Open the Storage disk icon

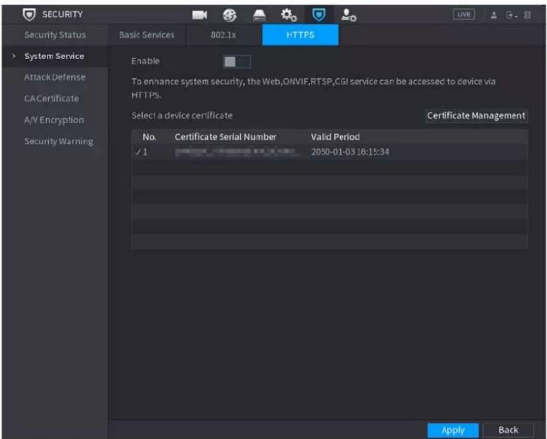click(x=259, y=15)
